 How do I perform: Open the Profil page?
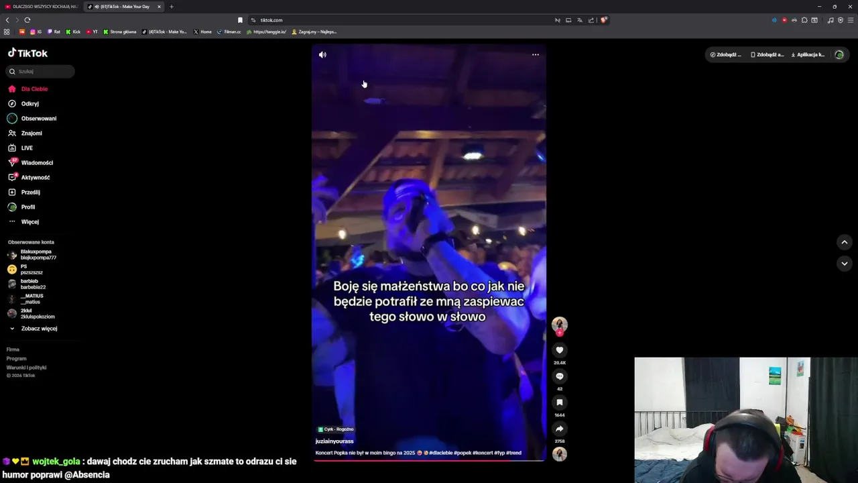click(21, 207)
